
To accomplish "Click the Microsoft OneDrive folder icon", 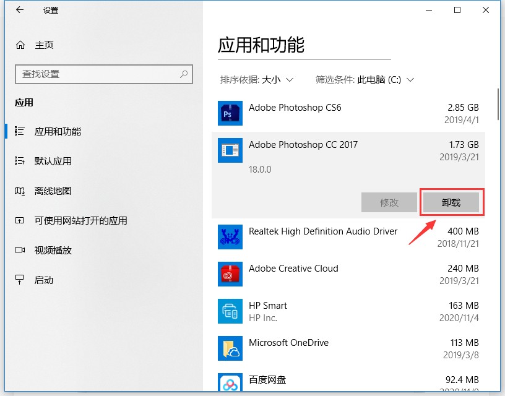I will 230,348.
